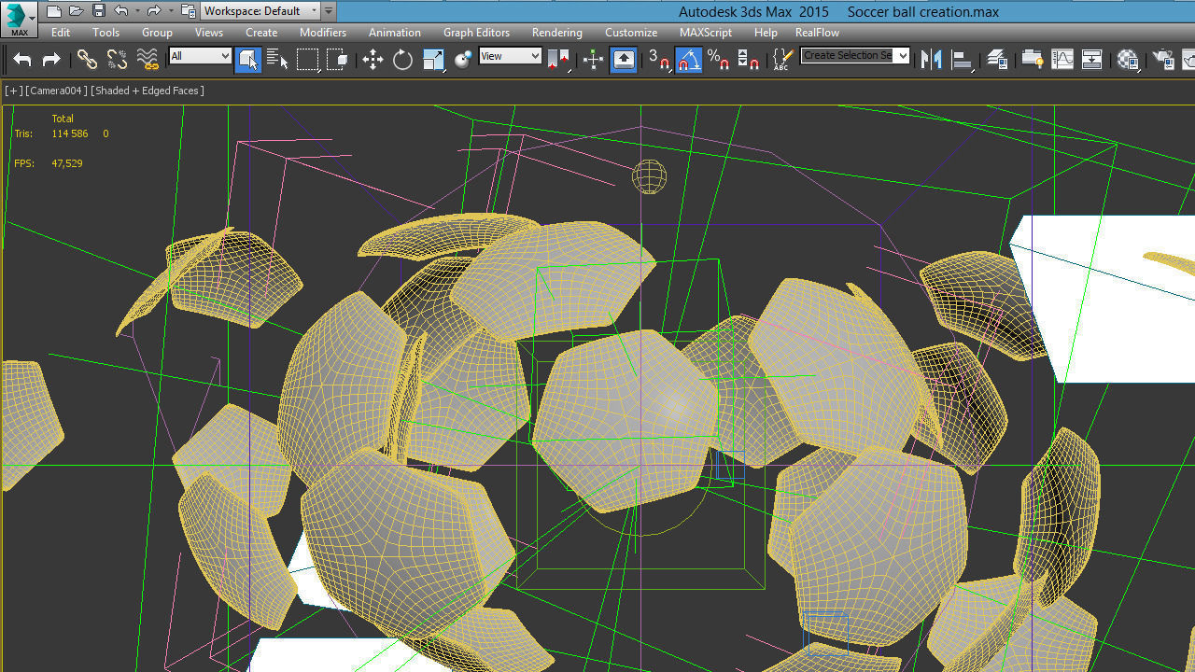This screenshot has height=672, width=1195.
Task: Open the Workspace: Default dropdown
Action: point(260,11)
